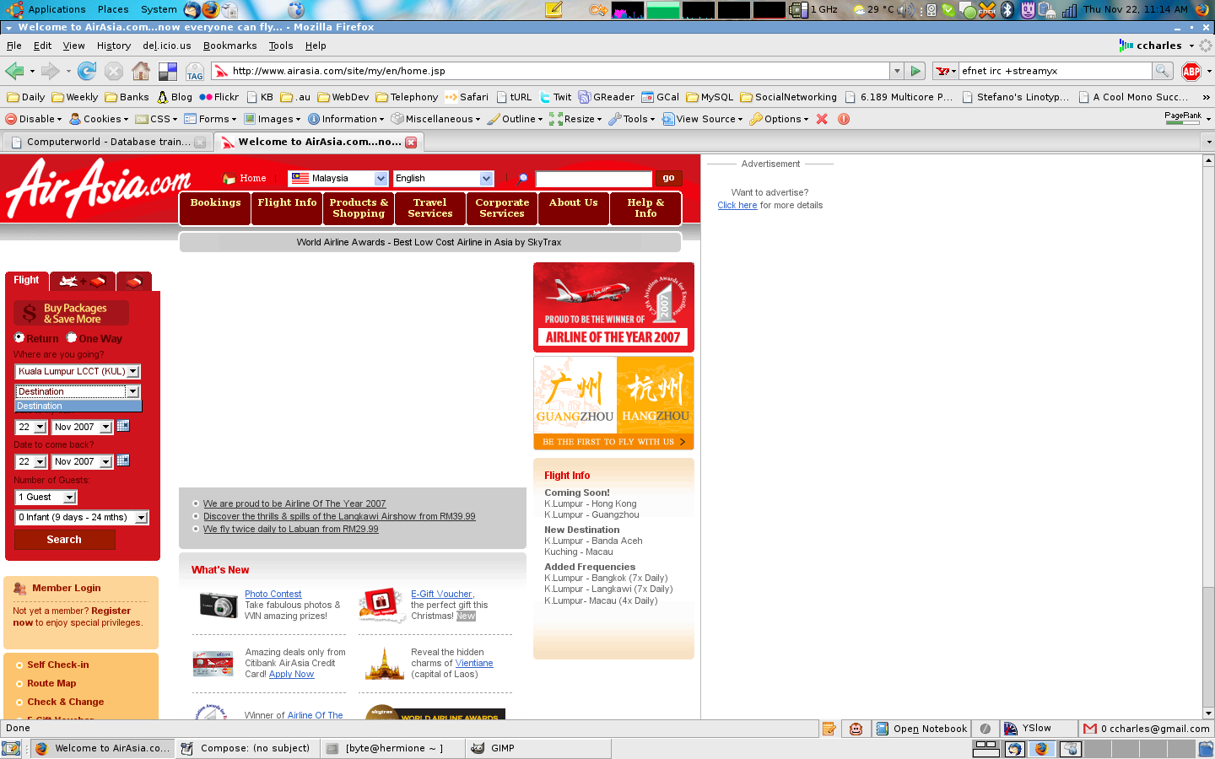Screen dimensions: 1215x759
Task: Click the search magnifier in Firefox search box
Action: click(1163, 71)
